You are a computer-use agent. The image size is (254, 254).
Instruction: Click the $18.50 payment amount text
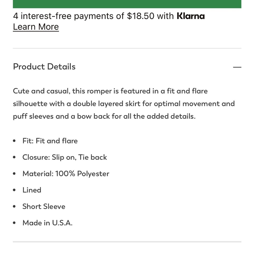click(x=140, y=16)
